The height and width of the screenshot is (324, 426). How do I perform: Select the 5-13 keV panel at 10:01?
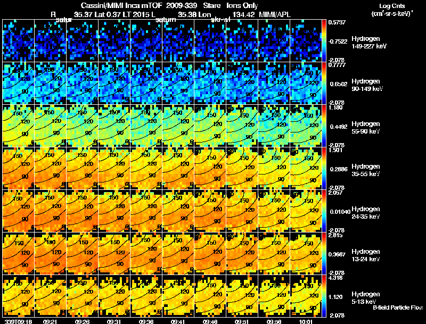(x=306, y=296)
